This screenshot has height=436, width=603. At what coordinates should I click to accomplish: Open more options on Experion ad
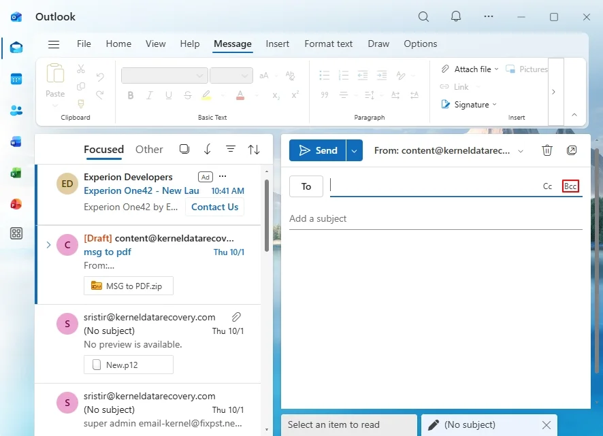point(223,176)
